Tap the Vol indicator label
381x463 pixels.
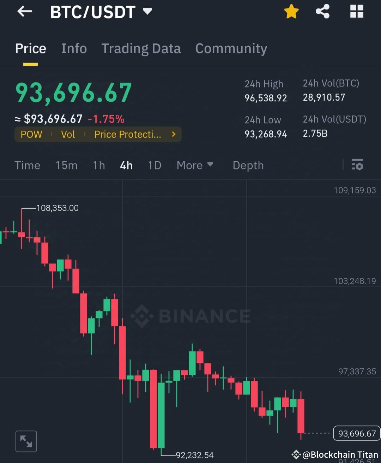click(68, 134)
